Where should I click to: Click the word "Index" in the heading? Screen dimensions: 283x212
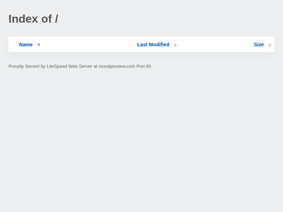[23, 19]
